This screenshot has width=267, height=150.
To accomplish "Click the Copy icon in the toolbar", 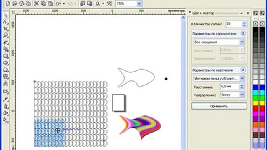I will tap(43, 3).
